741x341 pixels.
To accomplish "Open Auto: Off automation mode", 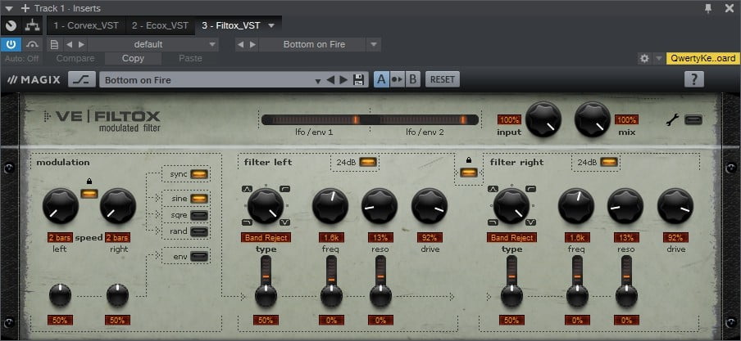I will [22, 59].
